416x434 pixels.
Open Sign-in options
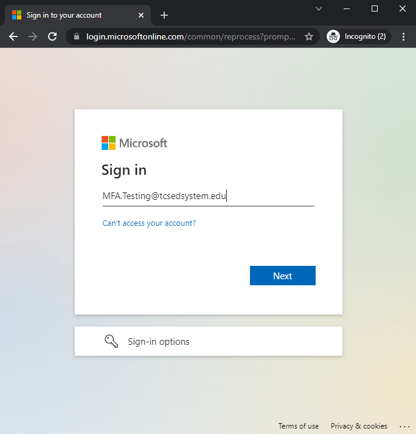(208, 341)
